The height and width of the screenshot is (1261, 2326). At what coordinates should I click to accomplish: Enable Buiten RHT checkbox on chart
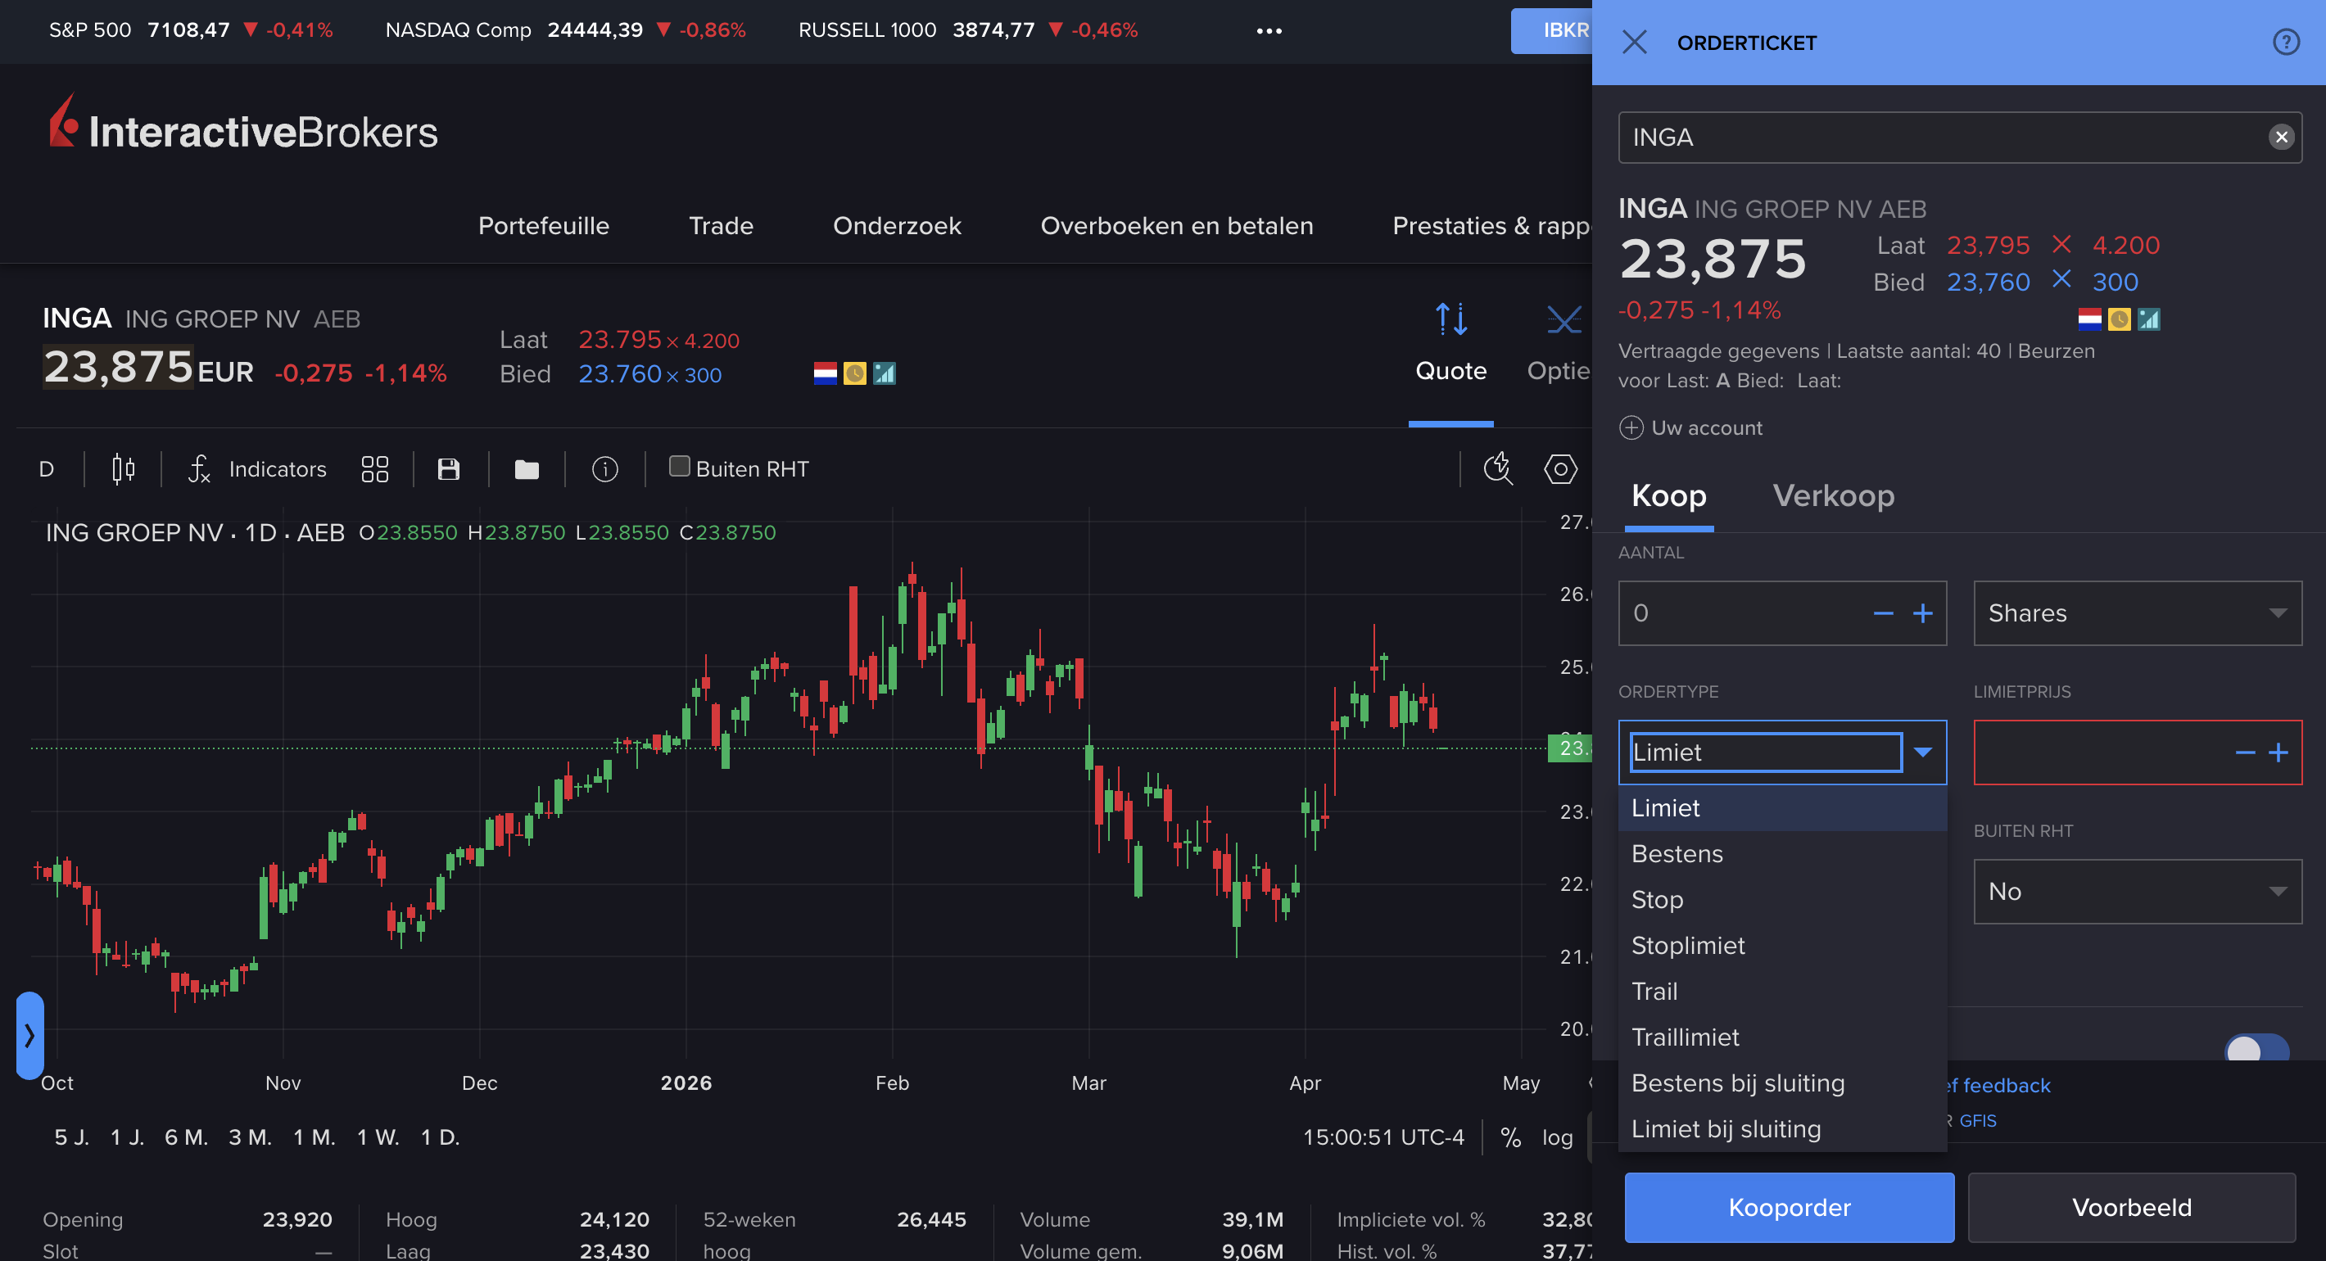click(679, 467)
